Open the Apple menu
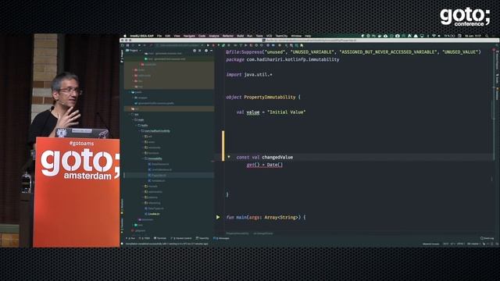The height and width of the screenshot is (281, 500). pyautogui.click(x=125, y=36)
